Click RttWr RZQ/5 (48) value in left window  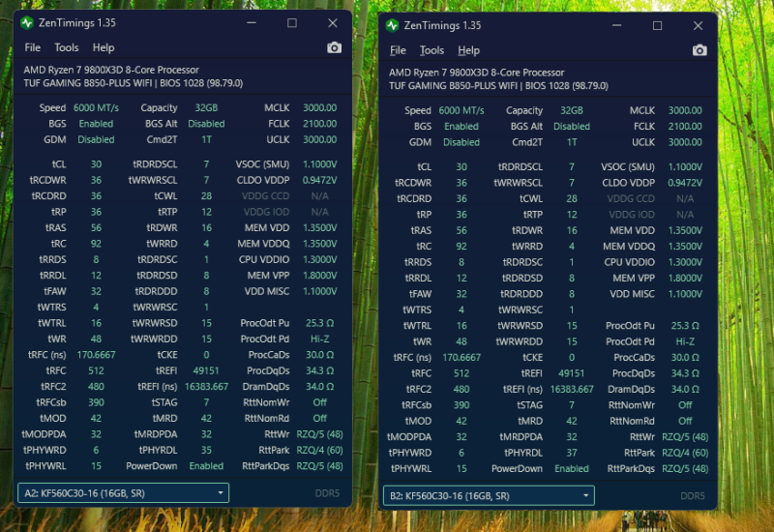click(x=320, y=434)
